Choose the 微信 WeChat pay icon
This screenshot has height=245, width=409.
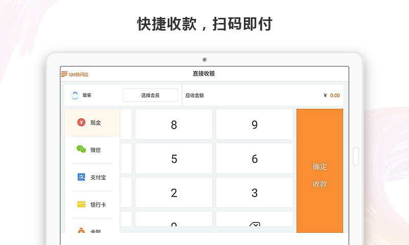tap(81, 150)
